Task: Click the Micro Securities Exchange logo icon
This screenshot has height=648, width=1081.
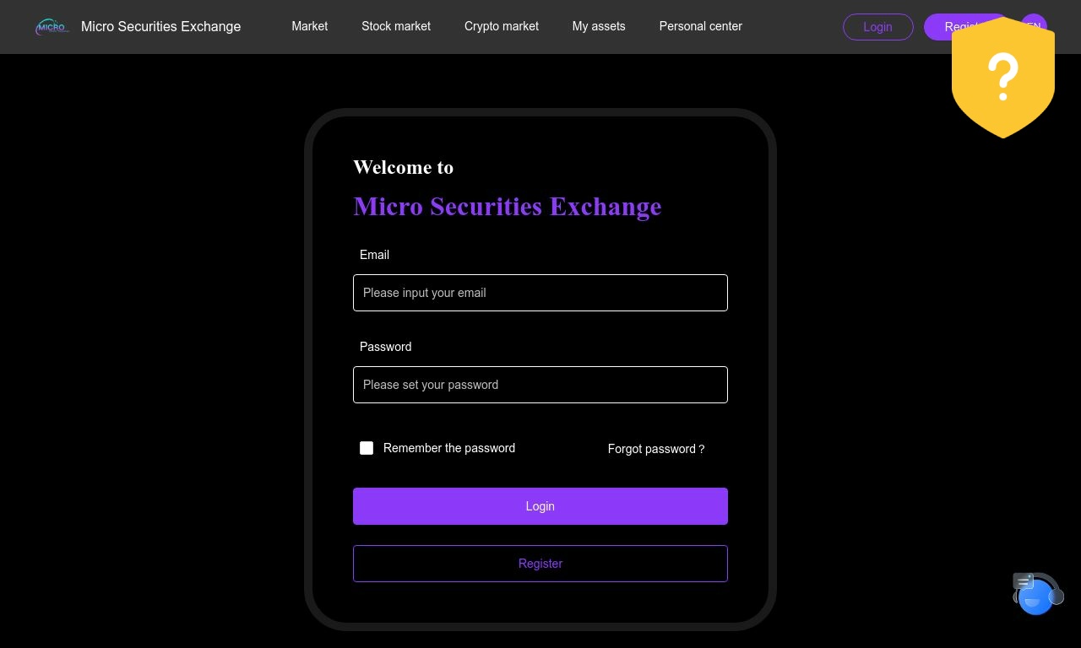Action: [52, 27]
